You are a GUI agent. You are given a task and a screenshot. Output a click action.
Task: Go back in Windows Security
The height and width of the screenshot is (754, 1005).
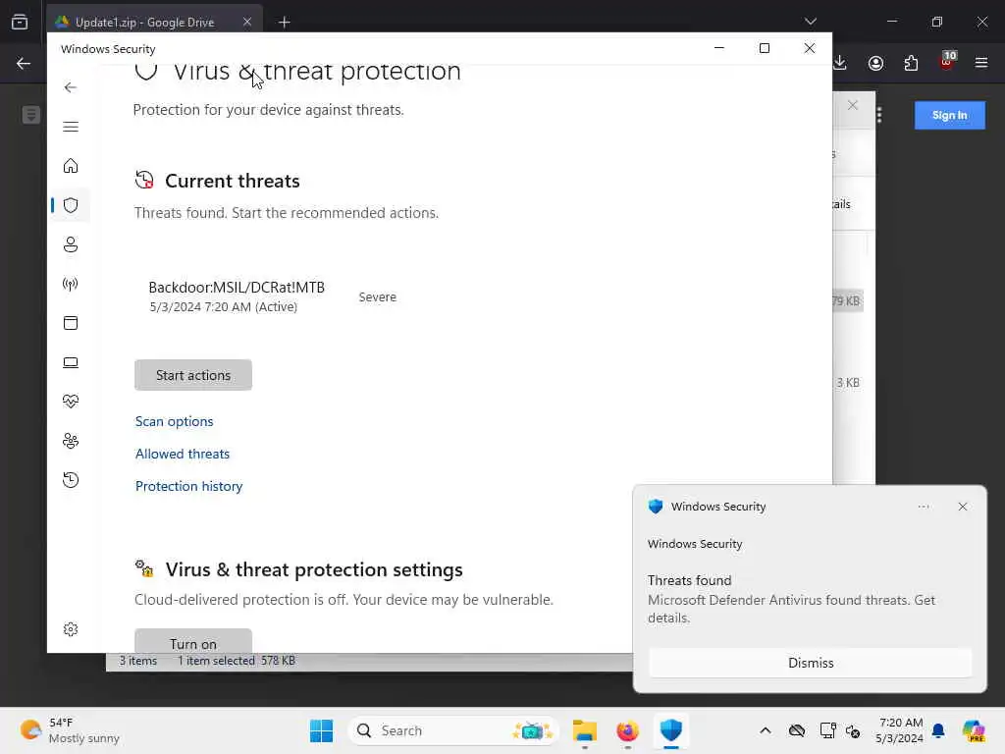pos(71,87)
